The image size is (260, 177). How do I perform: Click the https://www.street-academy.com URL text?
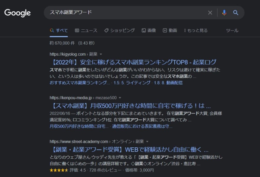[79, 142]
